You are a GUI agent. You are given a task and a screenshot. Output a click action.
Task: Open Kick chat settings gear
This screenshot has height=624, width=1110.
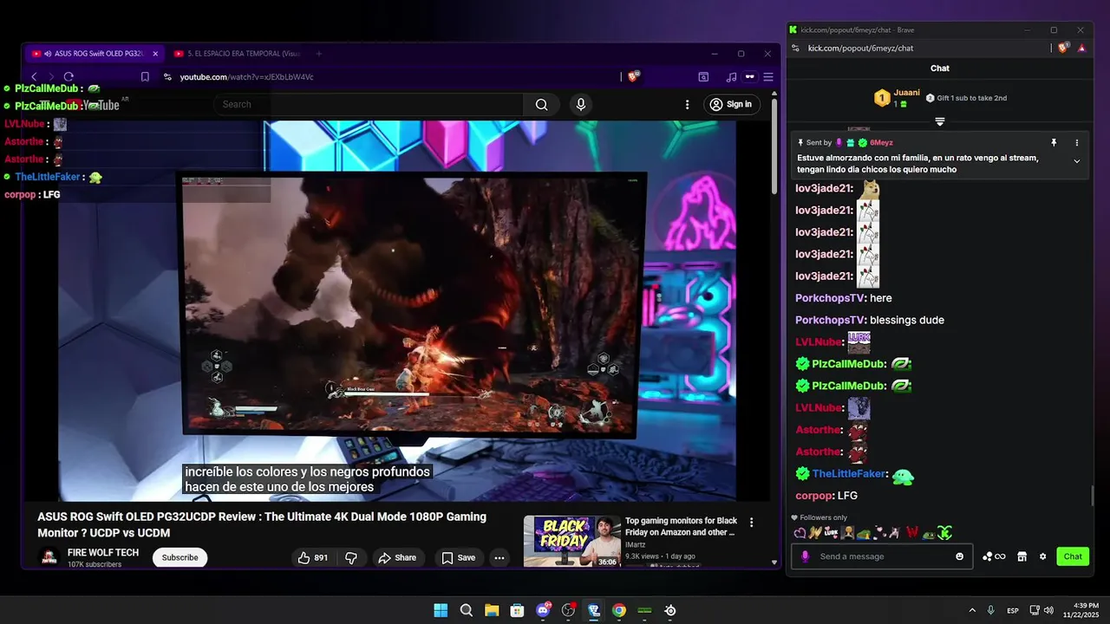(1043, 556)
